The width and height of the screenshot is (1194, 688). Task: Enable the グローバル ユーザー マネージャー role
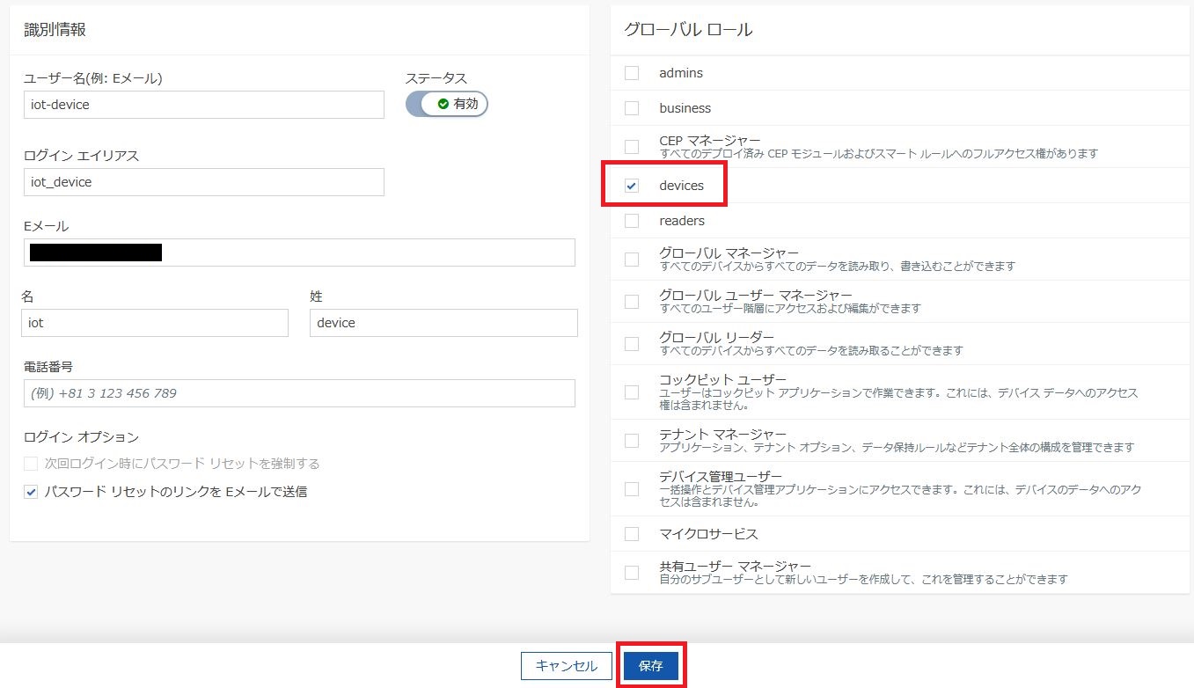pos(631,301)
